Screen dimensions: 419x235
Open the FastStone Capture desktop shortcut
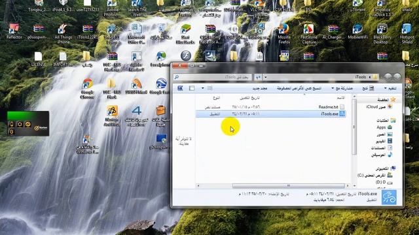(x=308, y=34)
